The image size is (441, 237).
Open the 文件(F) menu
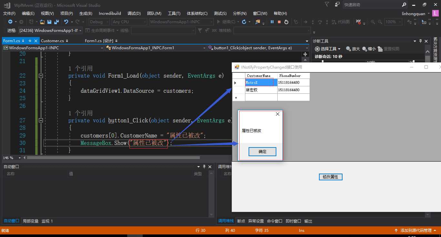point(9,13)
